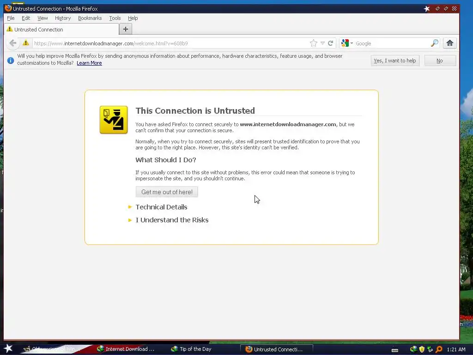The image size is (473, 355).
Task: Click the Get me out of here! button
Action: pos(167,192)
